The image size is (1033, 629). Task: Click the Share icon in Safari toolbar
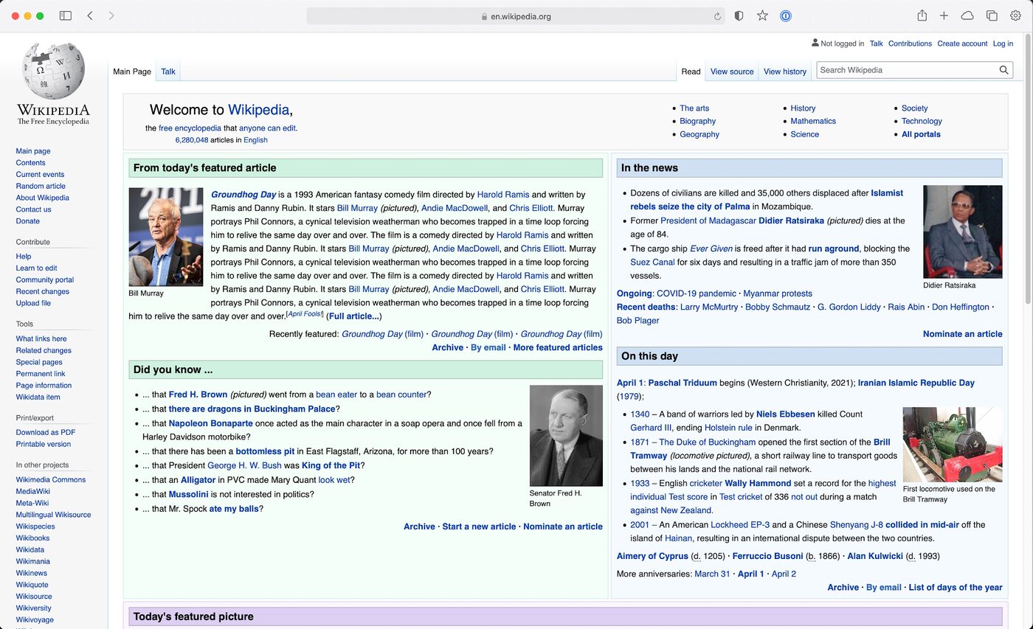pos(922,15)
